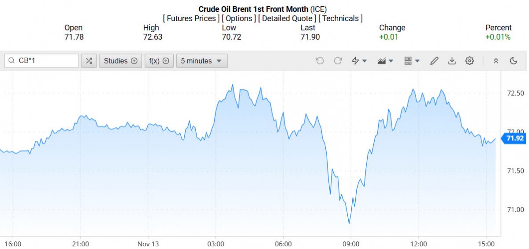Add a study with Studies button

point(120,61)
